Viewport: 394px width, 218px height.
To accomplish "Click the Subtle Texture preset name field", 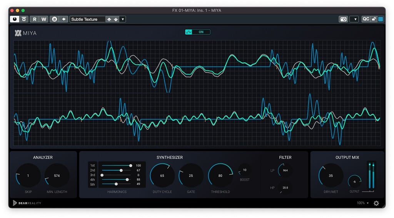I will pyautogui.click(x=87, y=19).
